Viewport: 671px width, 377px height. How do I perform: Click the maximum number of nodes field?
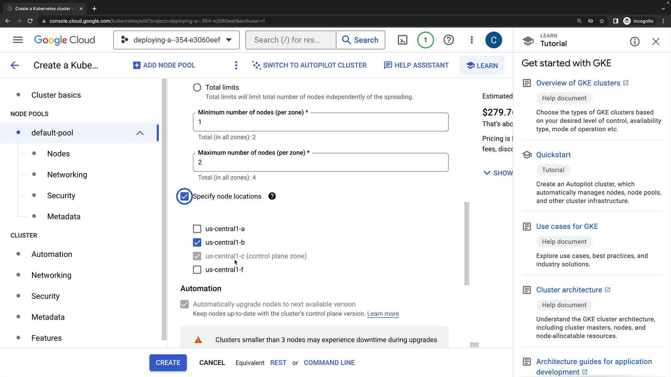point(320,163)
